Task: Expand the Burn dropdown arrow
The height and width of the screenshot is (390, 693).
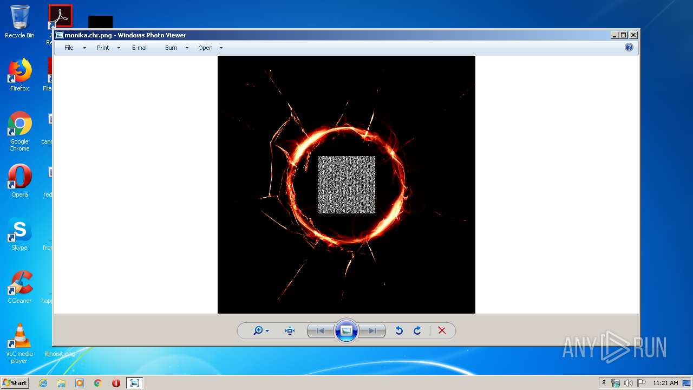Action: [187, 48]
